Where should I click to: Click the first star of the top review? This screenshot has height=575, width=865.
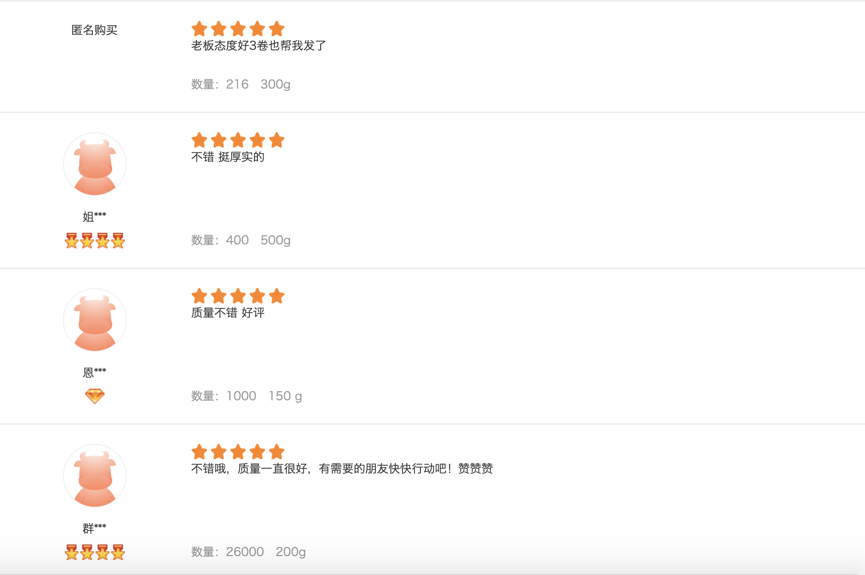198,29
